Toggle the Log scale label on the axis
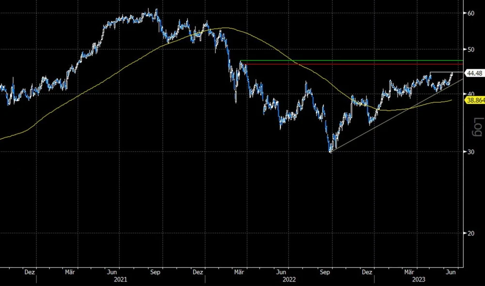 pyautogui.click(x=477, y=128)
